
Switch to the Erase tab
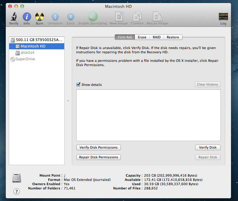(142, 37)
